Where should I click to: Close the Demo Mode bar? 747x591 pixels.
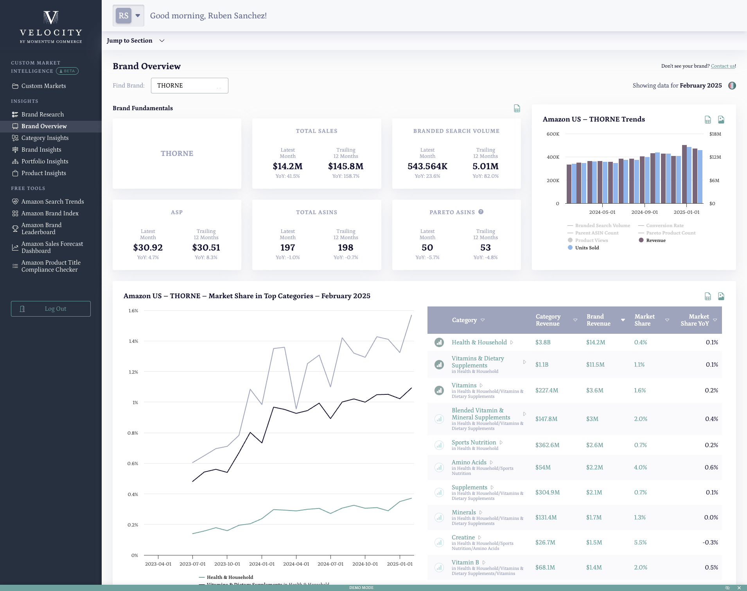739,587
